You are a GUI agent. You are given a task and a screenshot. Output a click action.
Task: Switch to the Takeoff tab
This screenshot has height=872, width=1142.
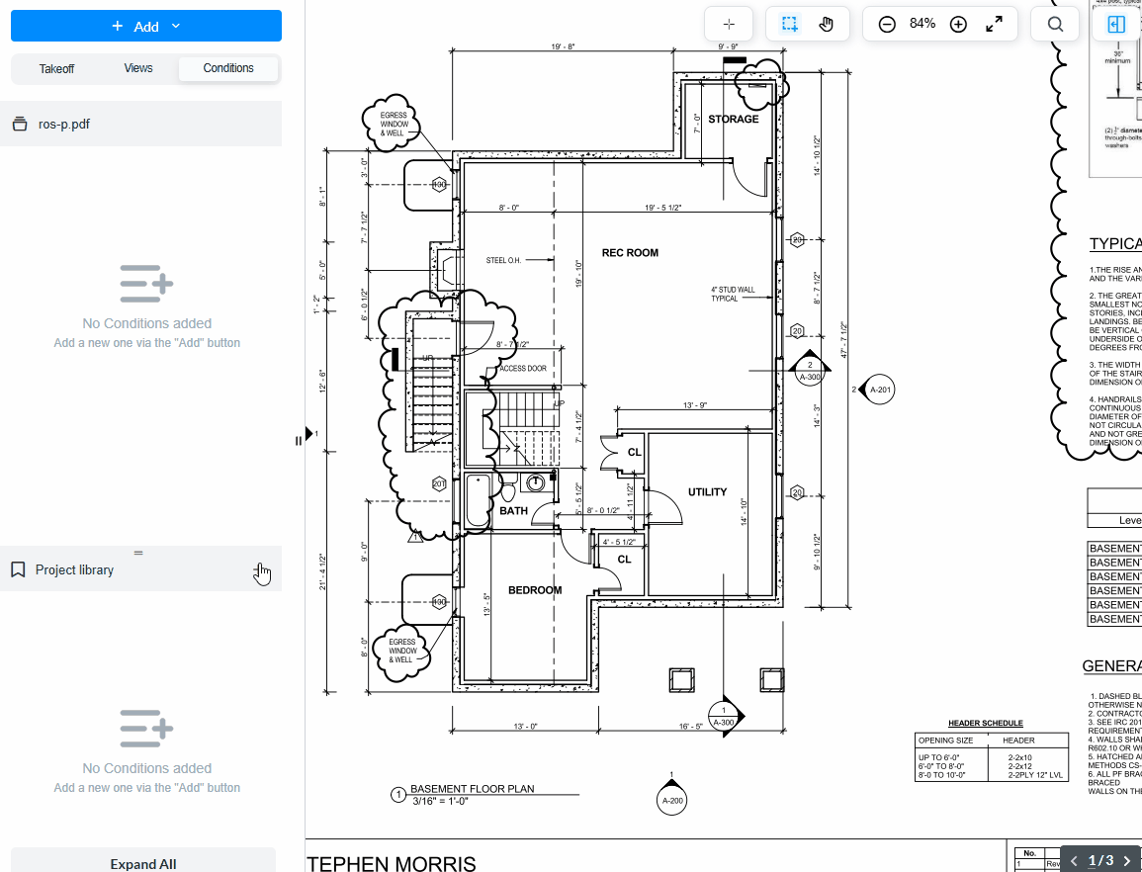(x=56, y=68)
